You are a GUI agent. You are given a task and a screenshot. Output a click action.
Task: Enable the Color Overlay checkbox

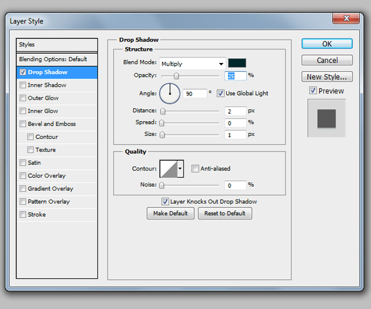point(23,176)
